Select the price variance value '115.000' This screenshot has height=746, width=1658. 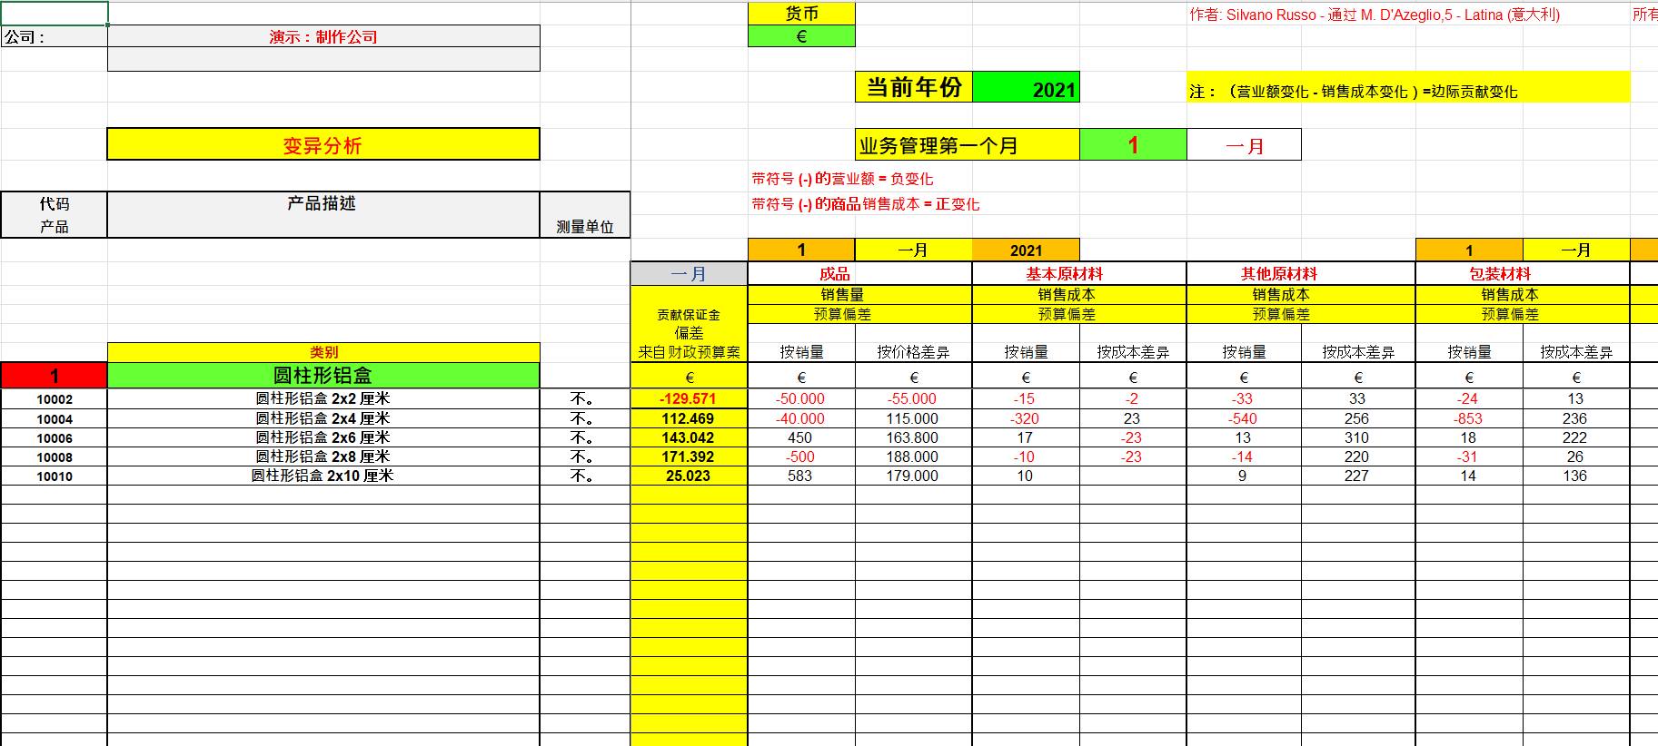tap(913, 418)
